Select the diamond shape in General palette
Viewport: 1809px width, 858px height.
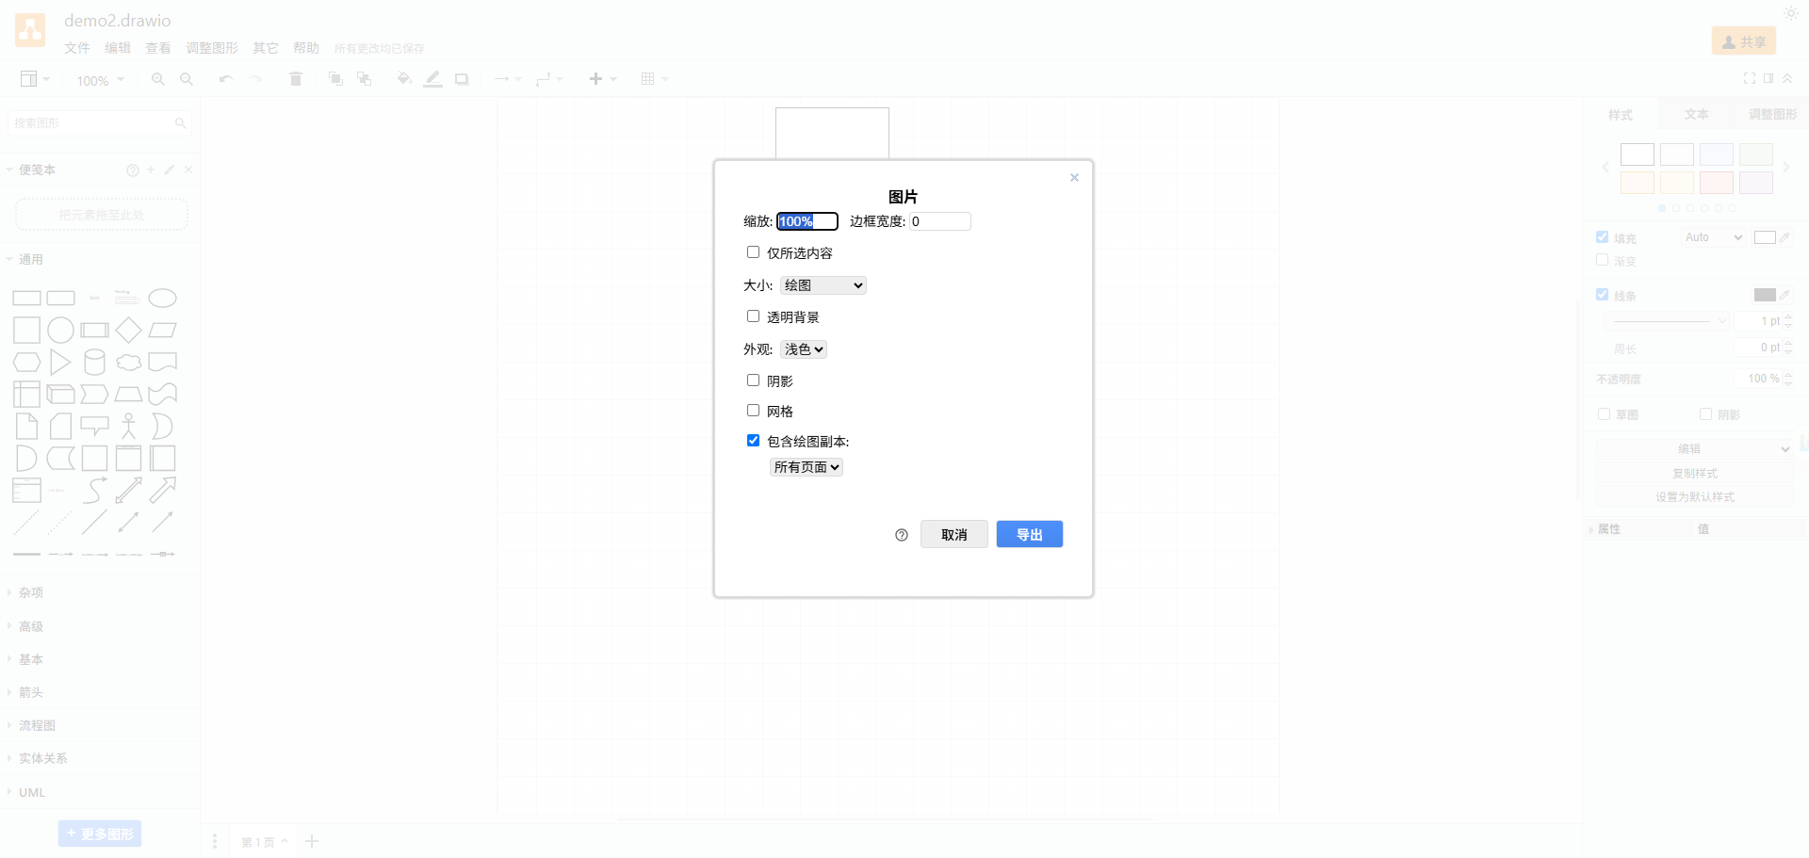[129, 331]
